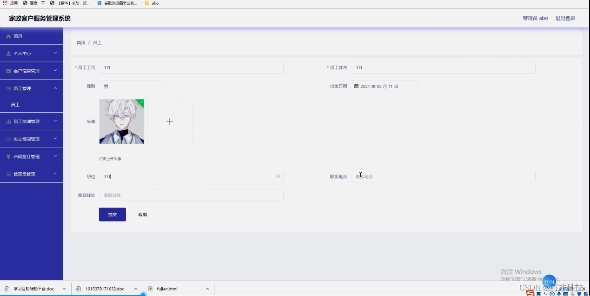Click the 学习互助辅助平台.doc download file icon
This screenshot has height=296, width=590.
(7, 289)
